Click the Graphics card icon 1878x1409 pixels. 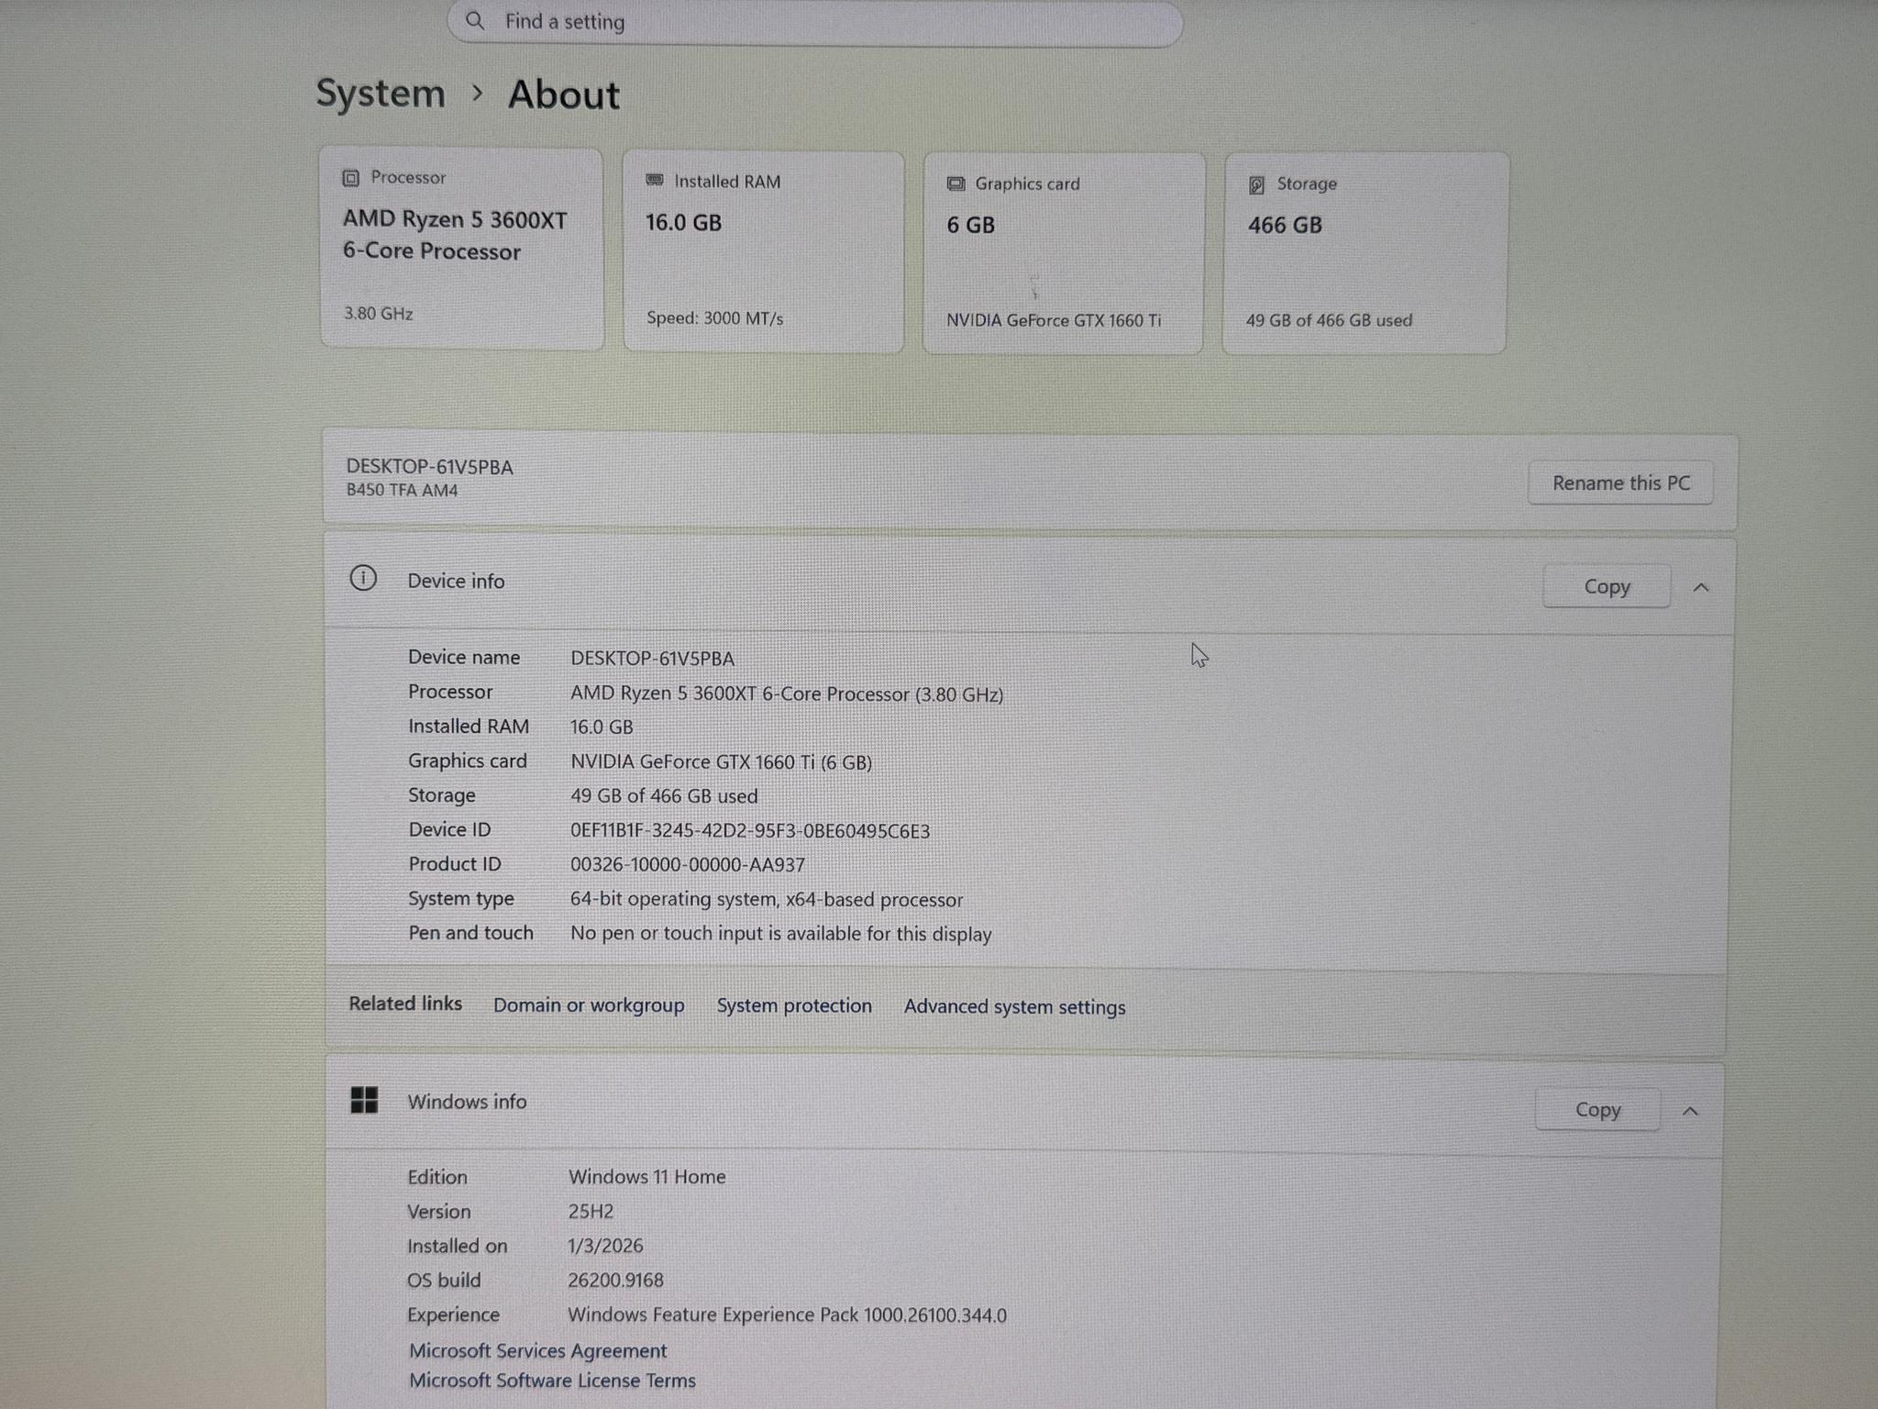coord(956,183)
